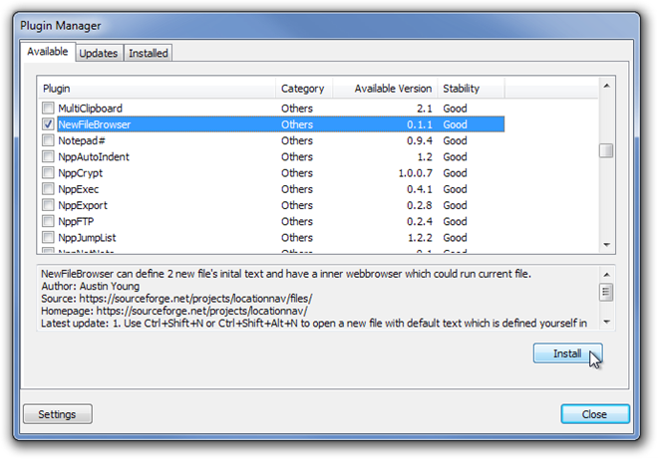Enable the NppAutoIndent checkbox
This screenshot has width=658, height=459.
tap(48, 156)
